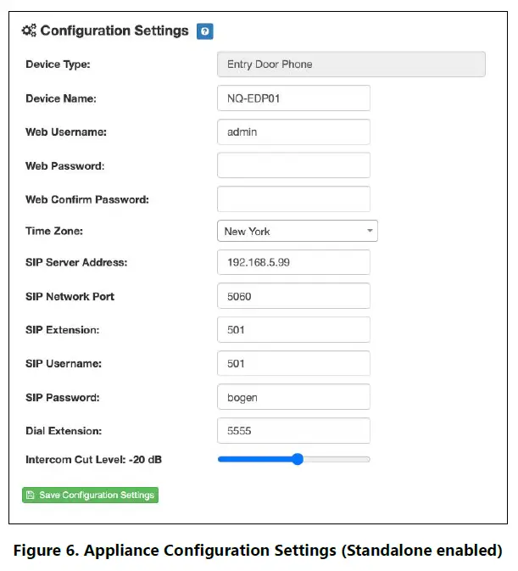Click the disabled Device Type field
518x571 pixels.
[x=351, y=64]
